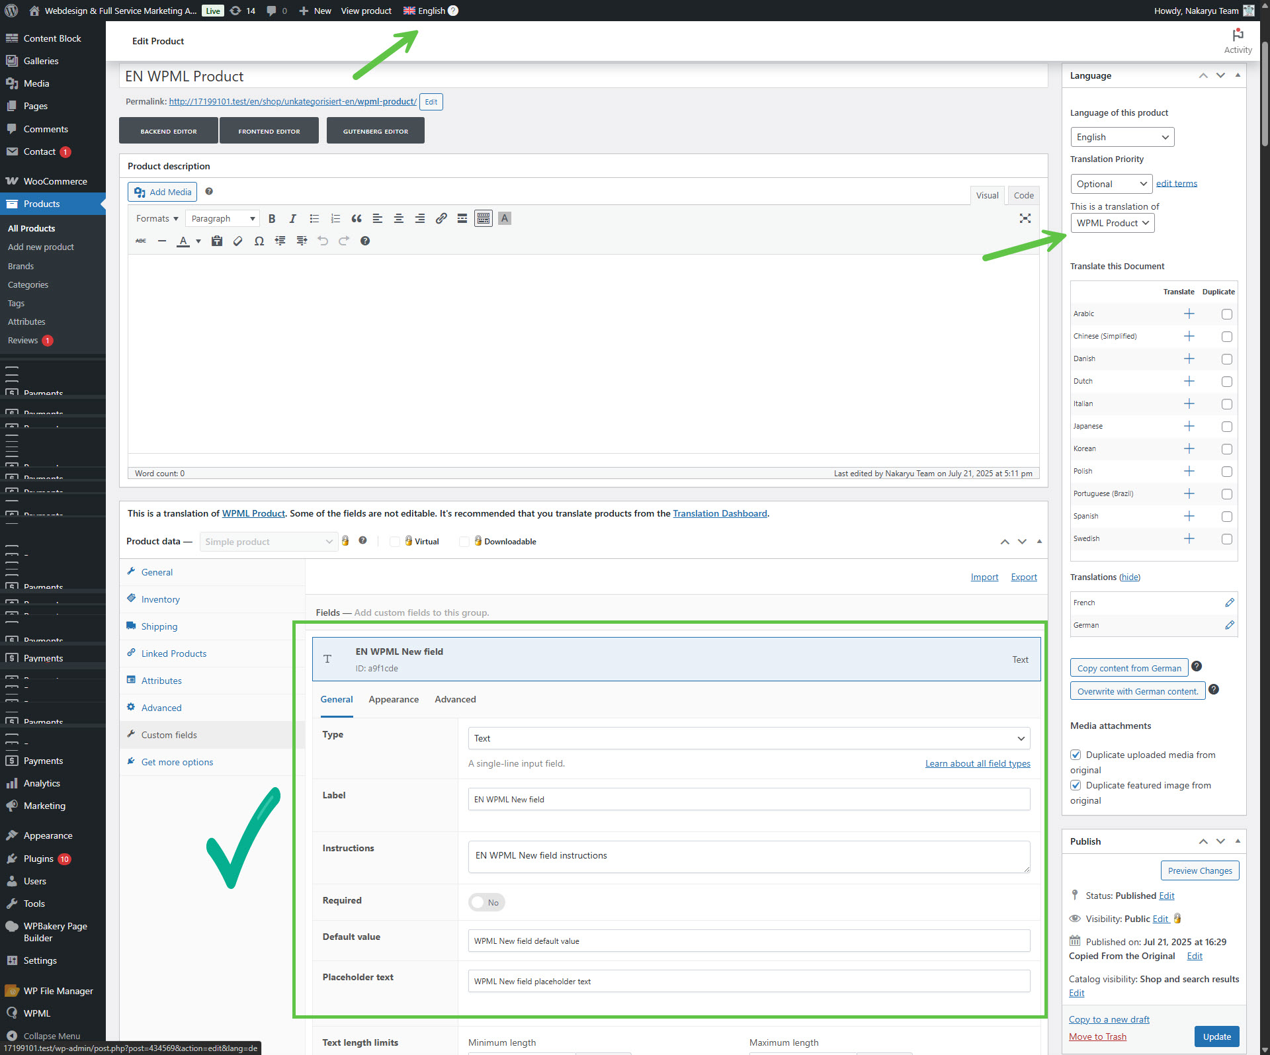
Task: Paste as plain text
Action: pos(217,241)
